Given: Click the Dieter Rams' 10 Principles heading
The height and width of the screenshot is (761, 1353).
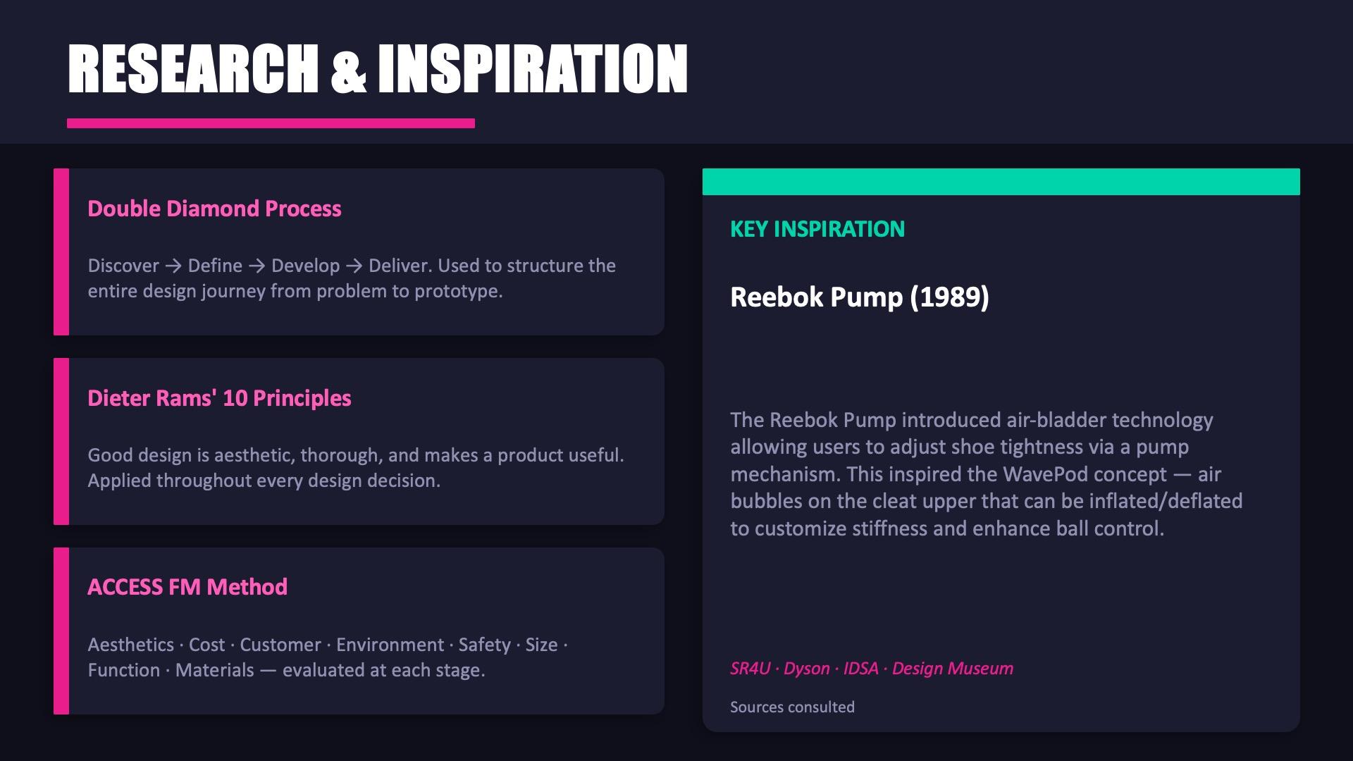Looking at the screenshot, I should [x=219, y=398].
